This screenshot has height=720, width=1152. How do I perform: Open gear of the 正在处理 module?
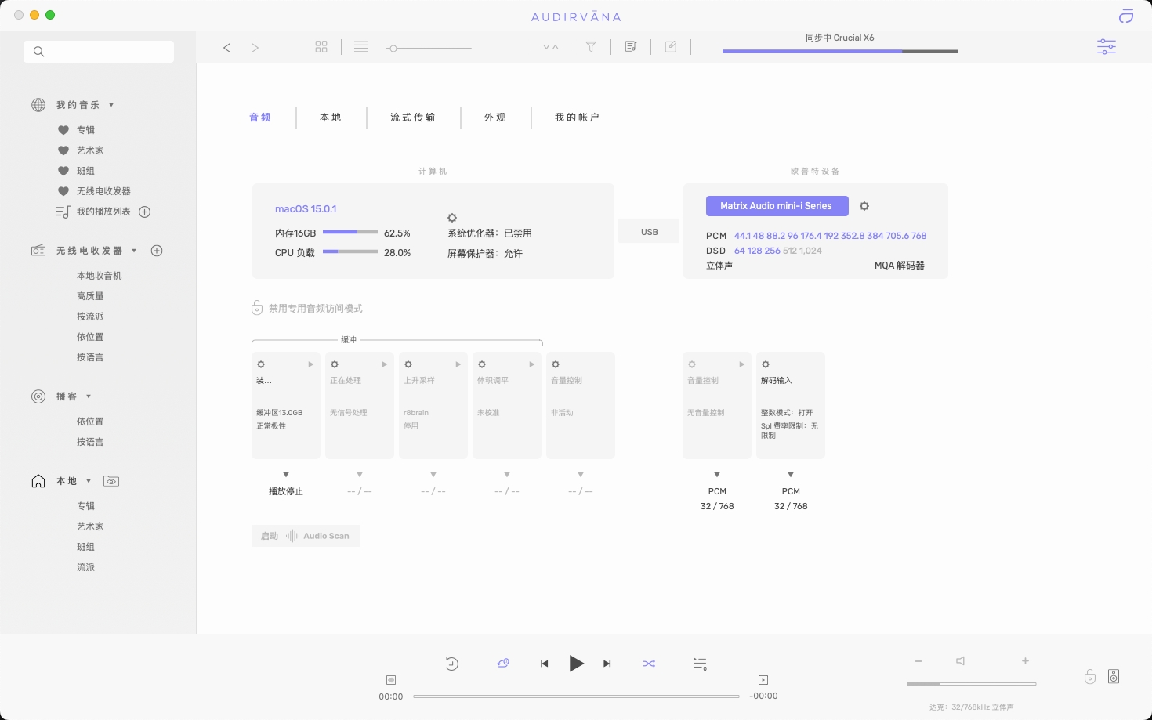click(x=335, y=364)
